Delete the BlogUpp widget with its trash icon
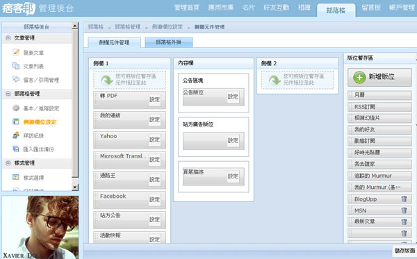 coord(404,199)
